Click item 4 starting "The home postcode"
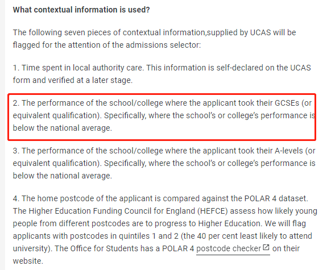Screen dimensions: 327x270 (165, 230)
